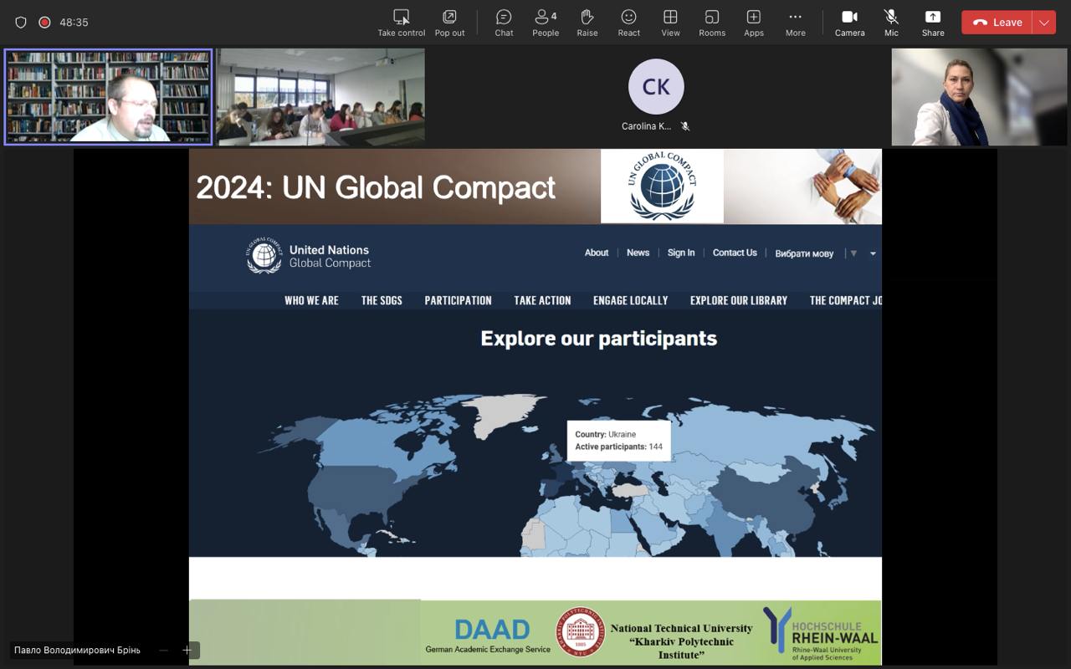Open the View layout options
This screenshot has height=669, width=1071.
pyautogui.click(x=670, y=23)
